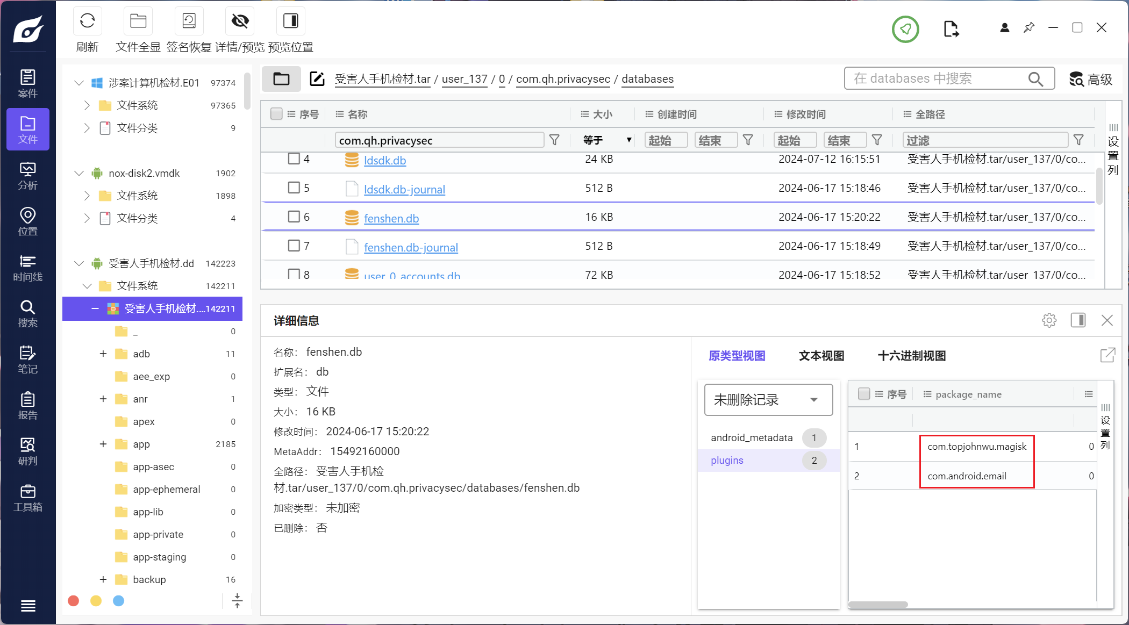Click the 预览位置 layout icon
This screenshot has height=625, width=1129.
pos(291,21)
